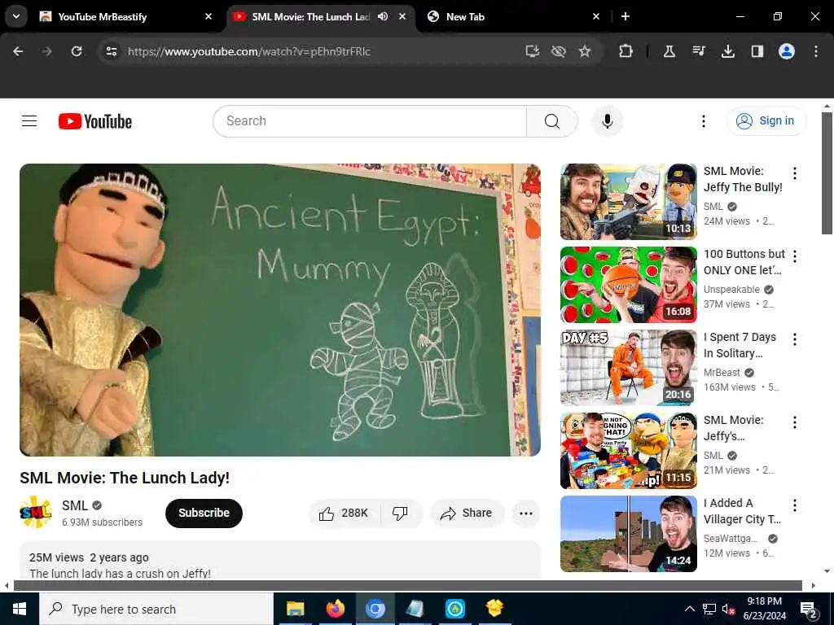Viewport: 834px width, 625px height.
Task: Click the taskbar Type here to search box
Action: click(x=156, y=609)
